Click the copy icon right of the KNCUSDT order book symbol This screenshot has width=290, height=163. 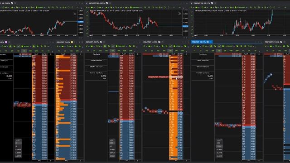[x=130, y=46]
